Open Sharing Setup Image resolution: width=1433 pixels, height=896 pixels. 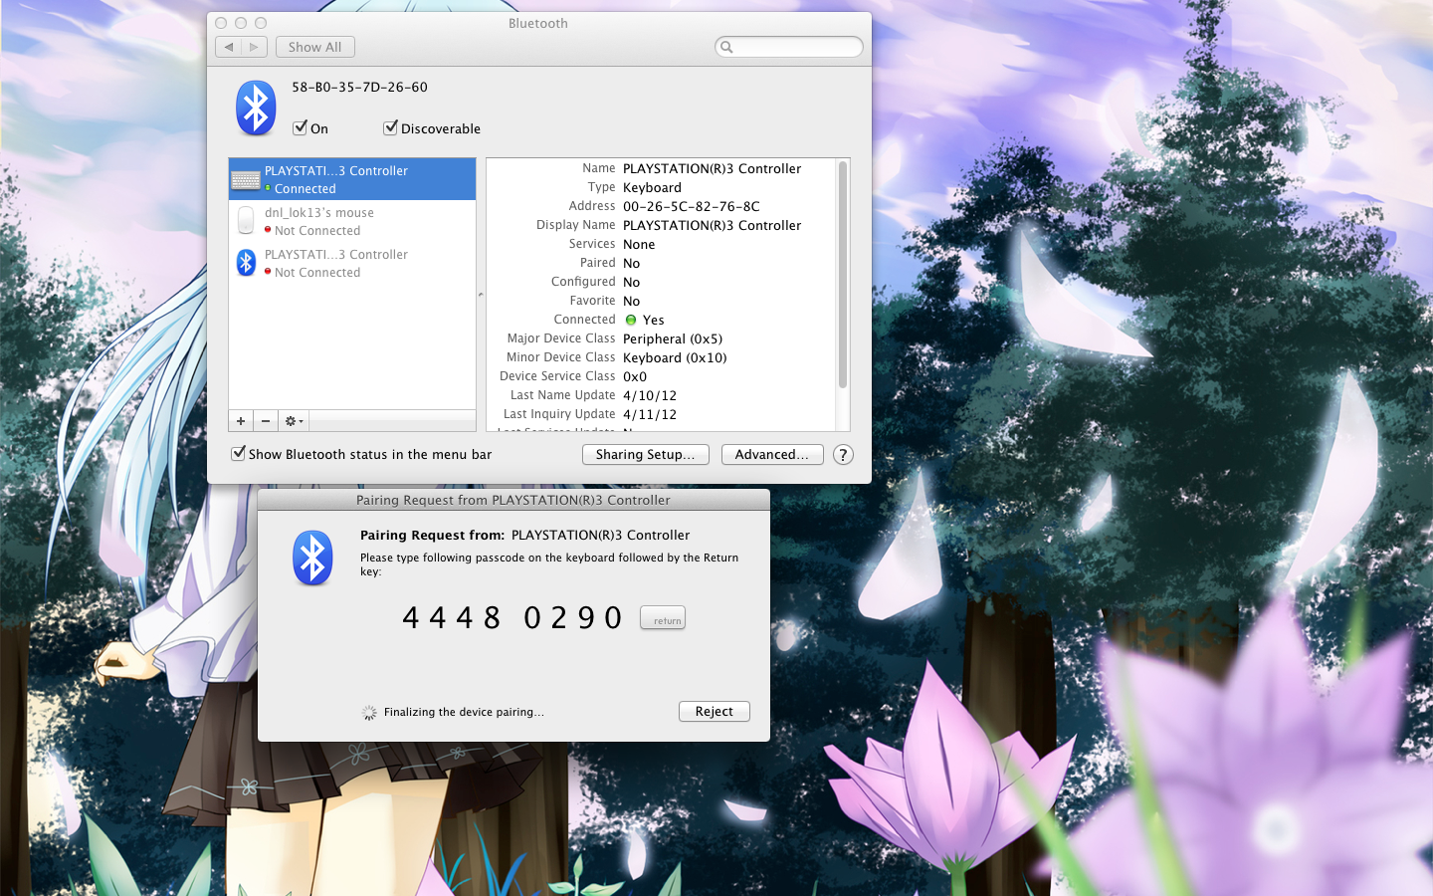tap(646, 454)
